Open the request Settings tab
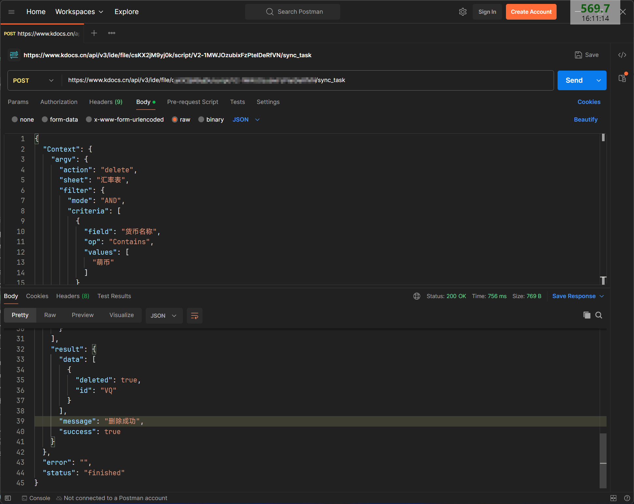This screenshot has width=634, height=504. click(268, 102)
